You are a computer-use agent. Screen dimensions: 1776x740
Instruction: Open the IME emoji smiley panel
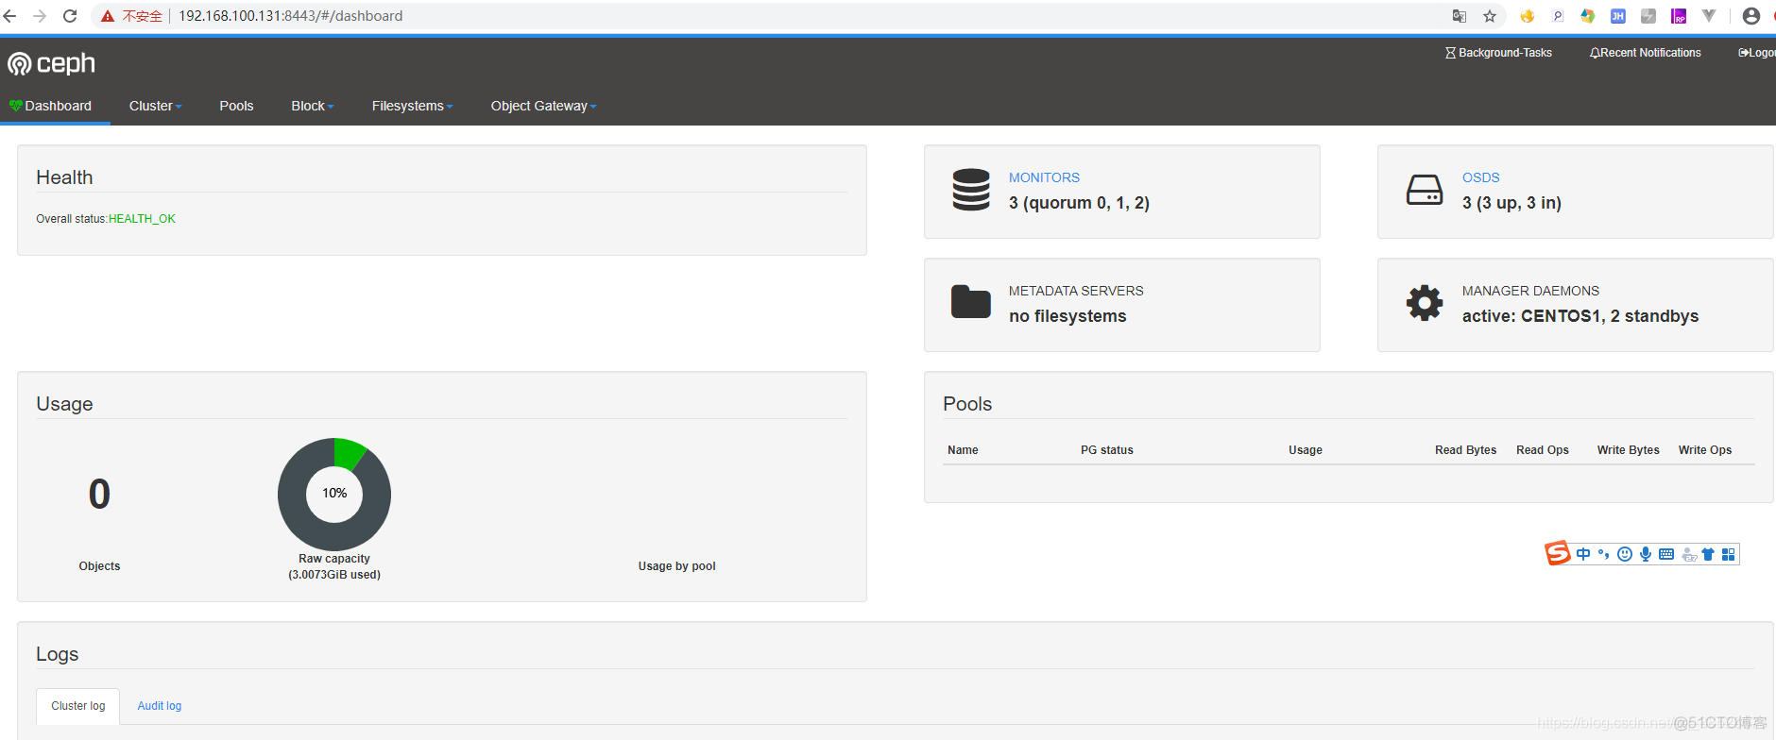(x=1625, y=554)
